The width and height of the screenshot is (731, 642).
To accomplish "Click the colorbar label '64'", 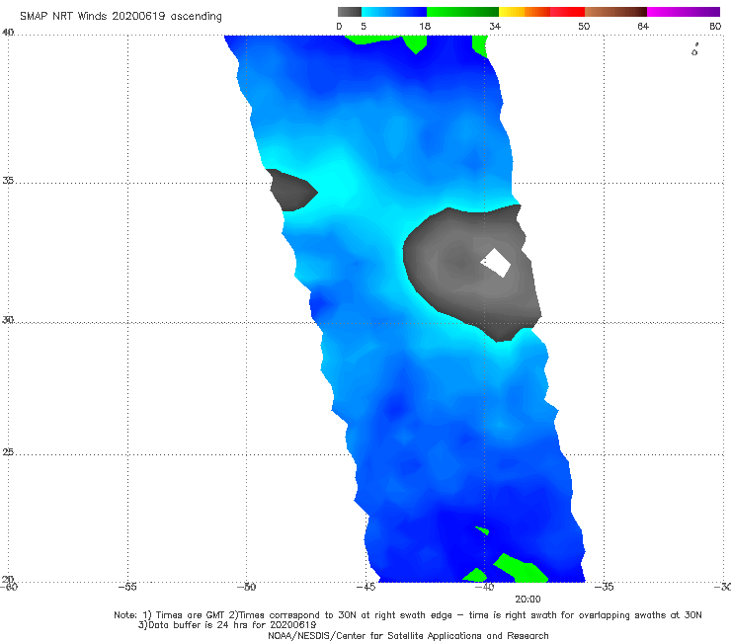I will [643, 26].
